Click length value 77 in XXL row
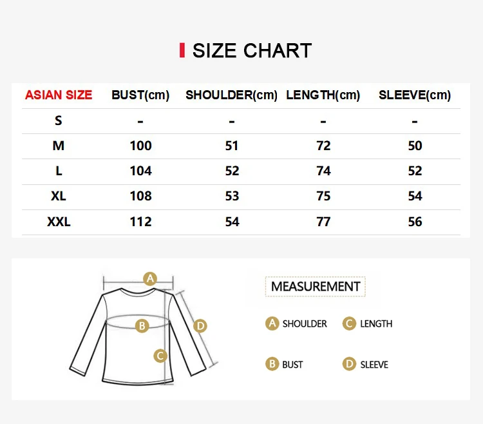 point(323,222)
